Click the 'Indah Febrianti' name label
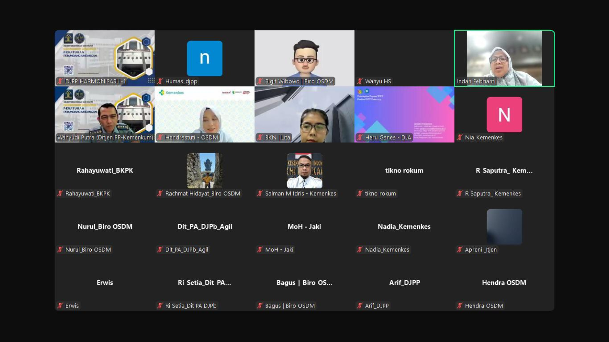The image size is (609, 342). tap(476, 81)
